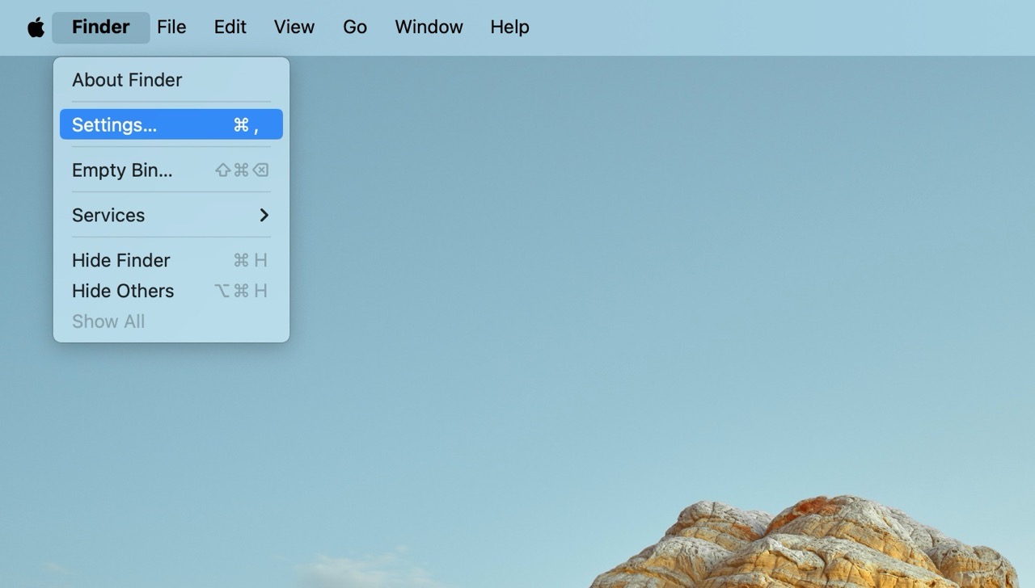Open the Edit menu
This screenshot has width=1035, height=588.
tap(230, 27)
